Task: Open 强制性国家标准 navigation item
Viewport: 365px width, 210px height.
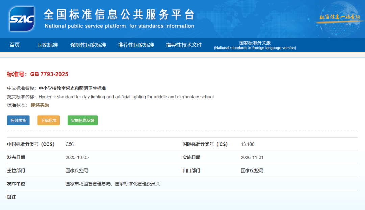Action: pyautogui.click(x=88, y=45)
